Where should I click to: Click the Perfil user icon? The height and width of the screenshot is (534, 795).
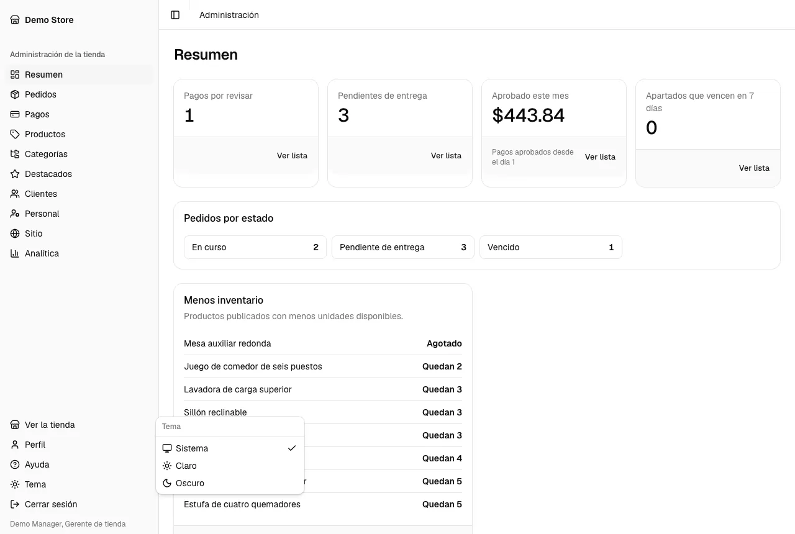[x=15, y=445]
